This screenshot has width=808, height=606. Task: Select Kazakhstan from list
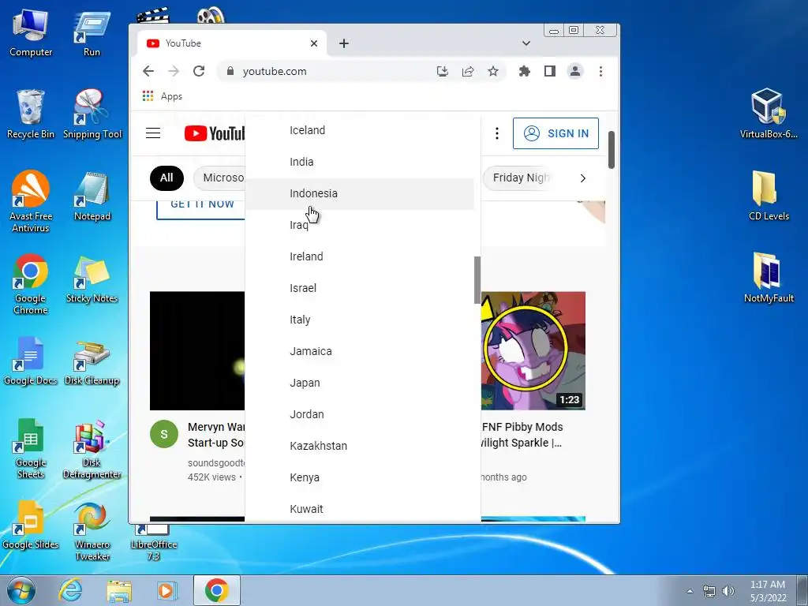tap(360, 446)
